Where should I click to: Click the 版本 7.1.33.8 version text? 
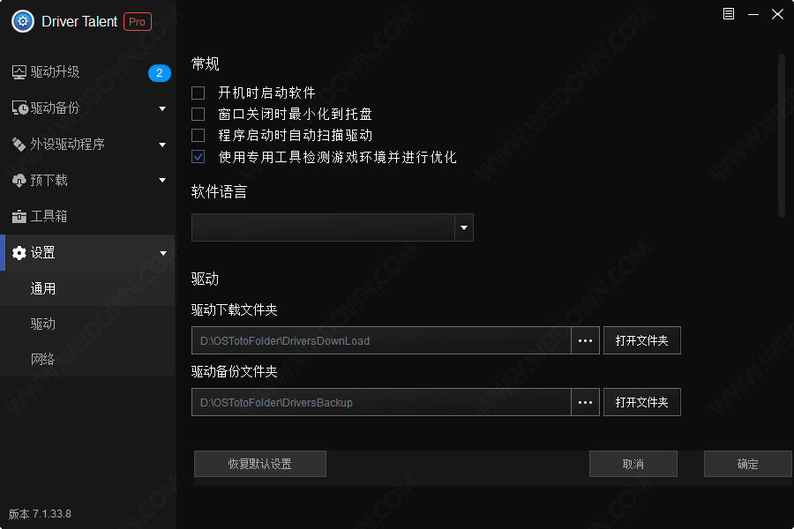coord(40,514)
